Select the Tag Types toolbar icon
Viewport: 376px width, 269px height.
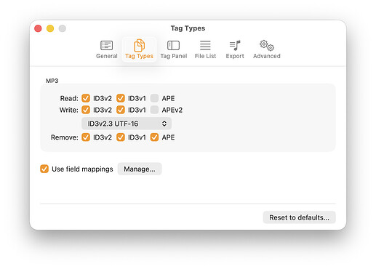[139, 49]
